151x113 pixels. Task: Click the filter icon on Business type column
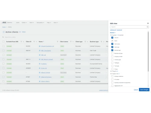[x=101, y=42]
